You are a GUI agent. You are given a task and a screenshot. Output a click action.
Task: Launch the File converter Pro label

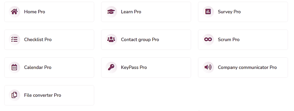tap(42, 95)
